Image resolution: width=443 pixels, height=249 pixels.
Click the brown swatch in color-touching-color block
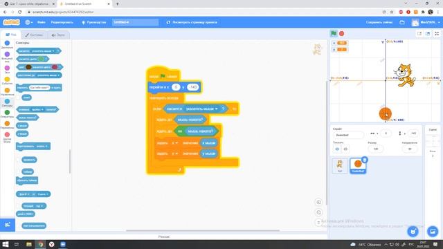tap(28, 67)
